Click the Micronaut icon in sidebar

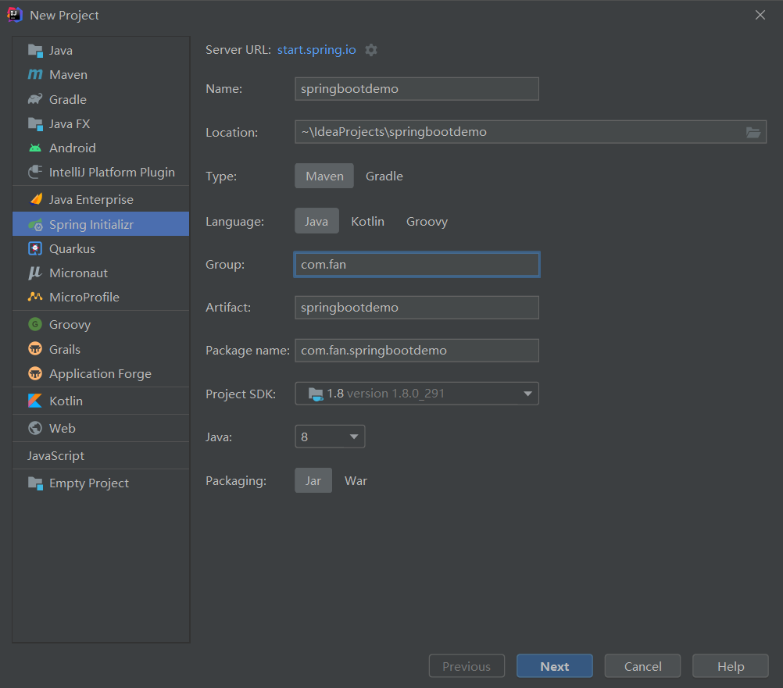[x=35, y=273]
